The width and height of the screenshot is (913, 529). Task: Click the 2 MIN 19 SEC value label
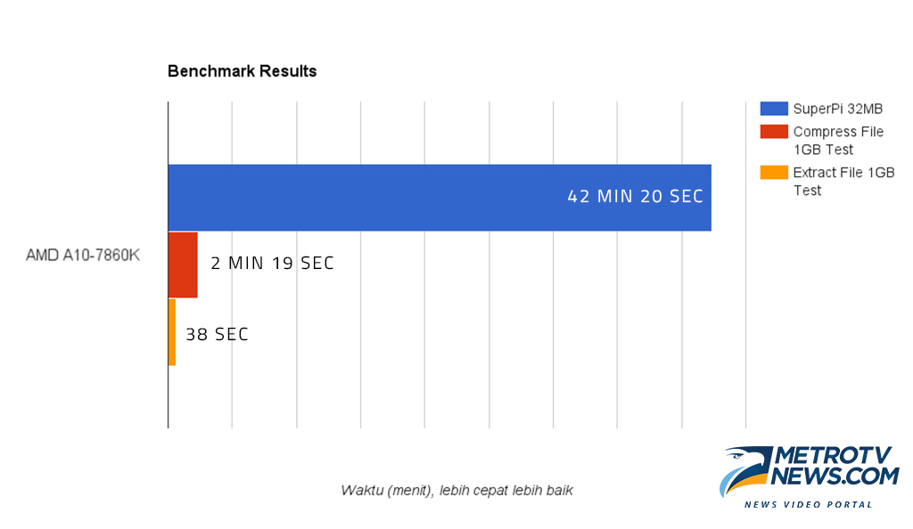click(273, 264)
